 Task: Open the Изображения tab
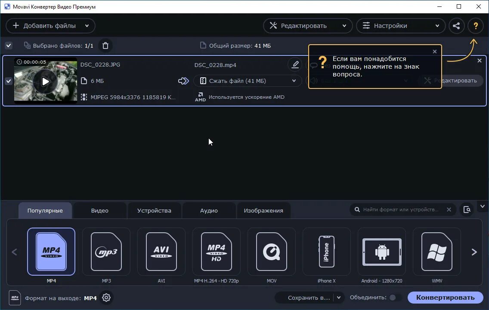point(263,210)
